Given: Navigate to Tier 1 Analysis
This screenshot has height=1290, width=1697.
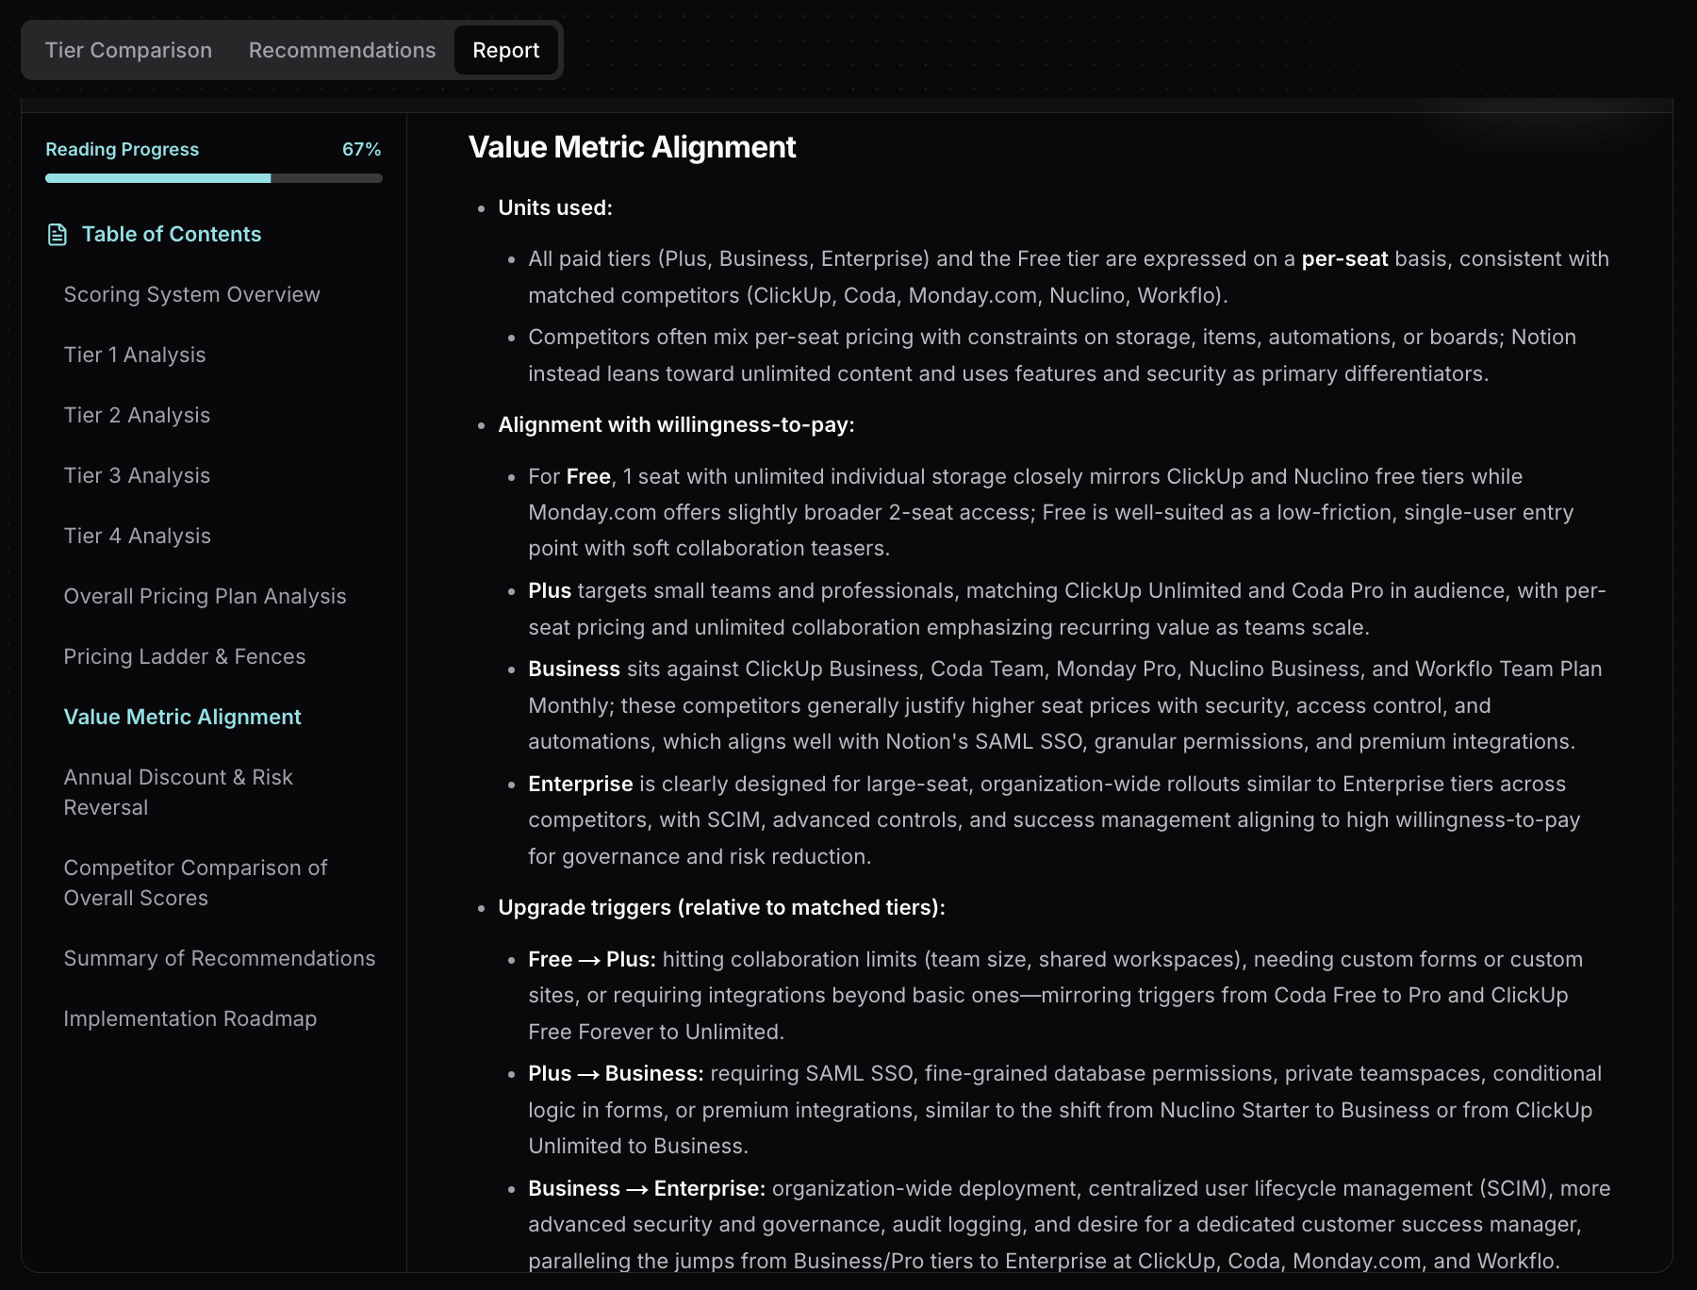Looking at the screenshot, I should coord(135,355).
